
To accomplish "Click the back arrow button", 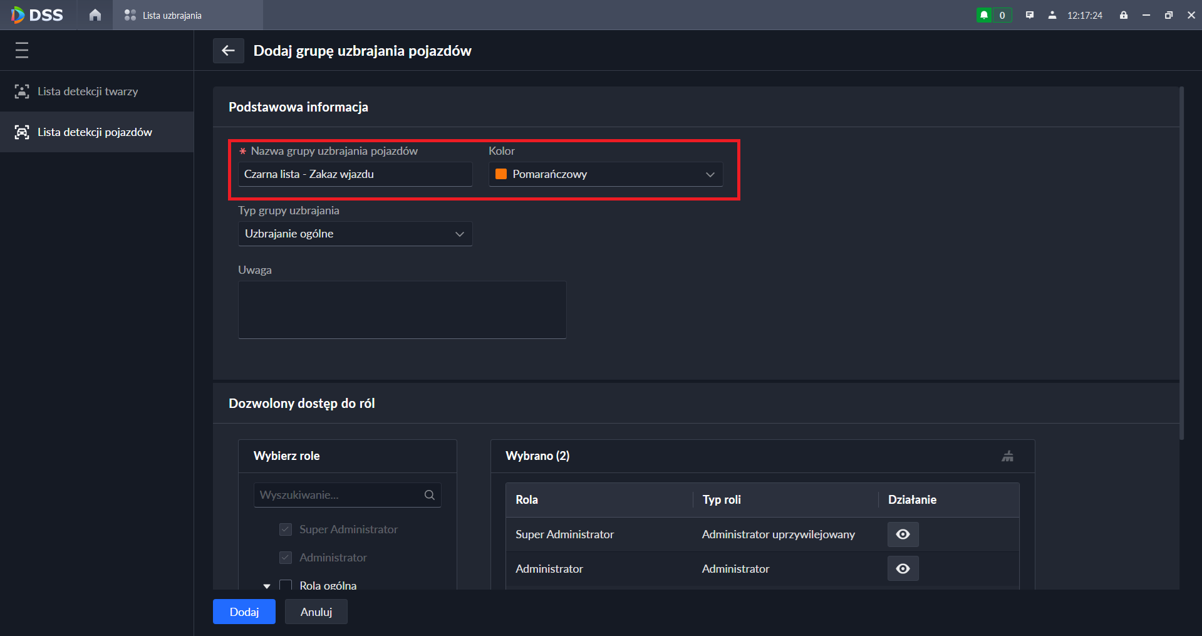I will click(228, 51).
